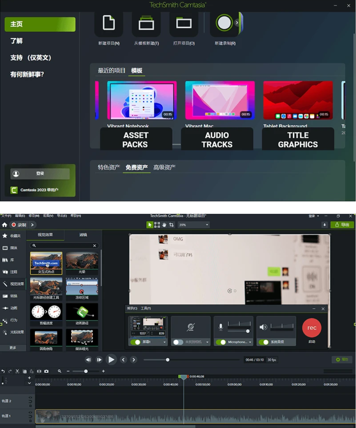Select the Vibrant Notebook template thumbnail

pyautogui.click(x=142, y=100)
